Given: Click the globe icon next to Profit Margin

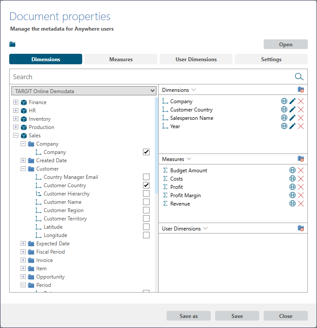Looking at the screenshot, I should [293, 195].
